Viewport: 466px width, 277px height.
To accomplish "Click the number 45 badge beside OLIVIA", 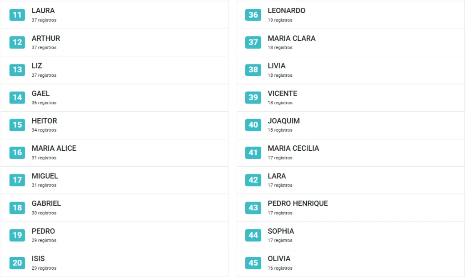I will pos(253,263).
